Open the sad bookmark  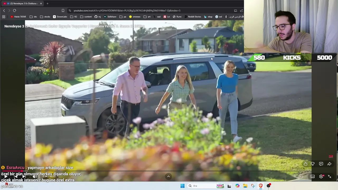click(157, 17)
